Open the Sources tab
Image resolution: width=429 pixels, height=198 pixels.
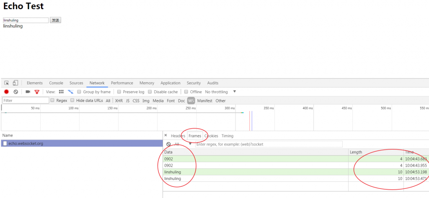click(76, 83)
